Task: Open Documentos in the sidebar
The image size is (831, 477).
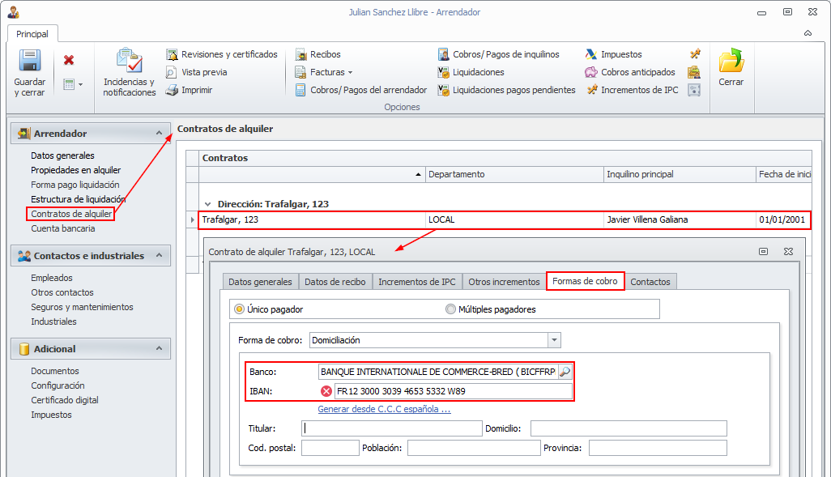Action: pyautogui.click(x=54, y=371)
